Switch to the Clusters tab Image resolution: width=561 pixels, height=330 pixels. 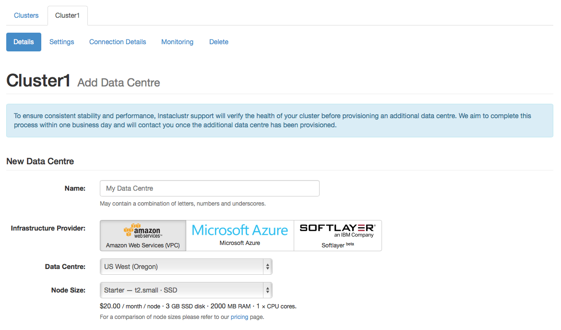[x=26, y=15]
